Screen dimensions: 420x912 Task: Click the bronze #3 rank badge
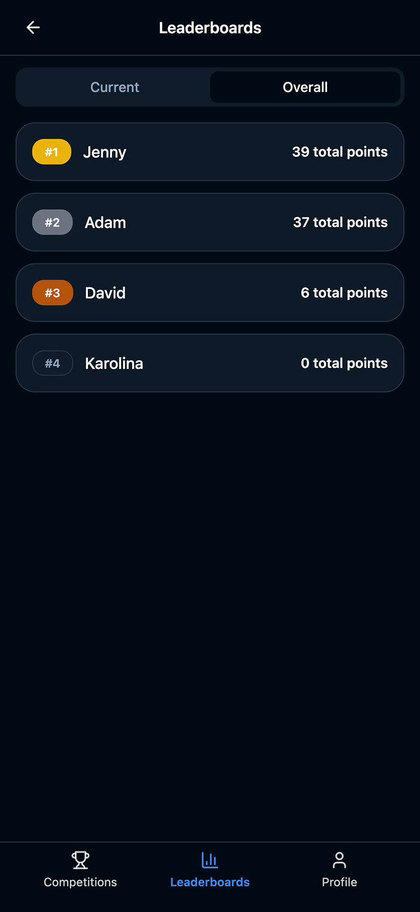tap(52, 293)
